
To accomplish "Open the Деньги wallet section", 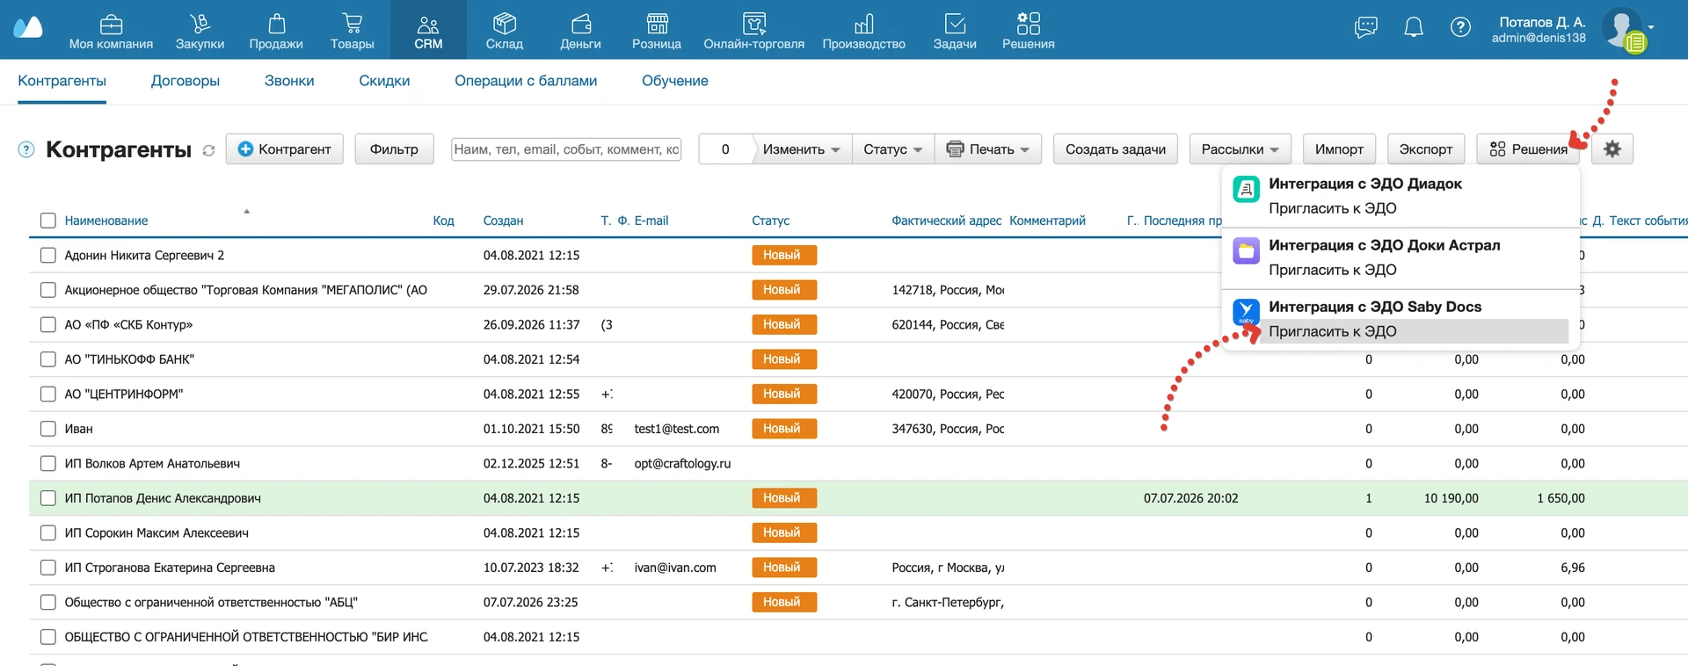I will (x=581, y=32).
